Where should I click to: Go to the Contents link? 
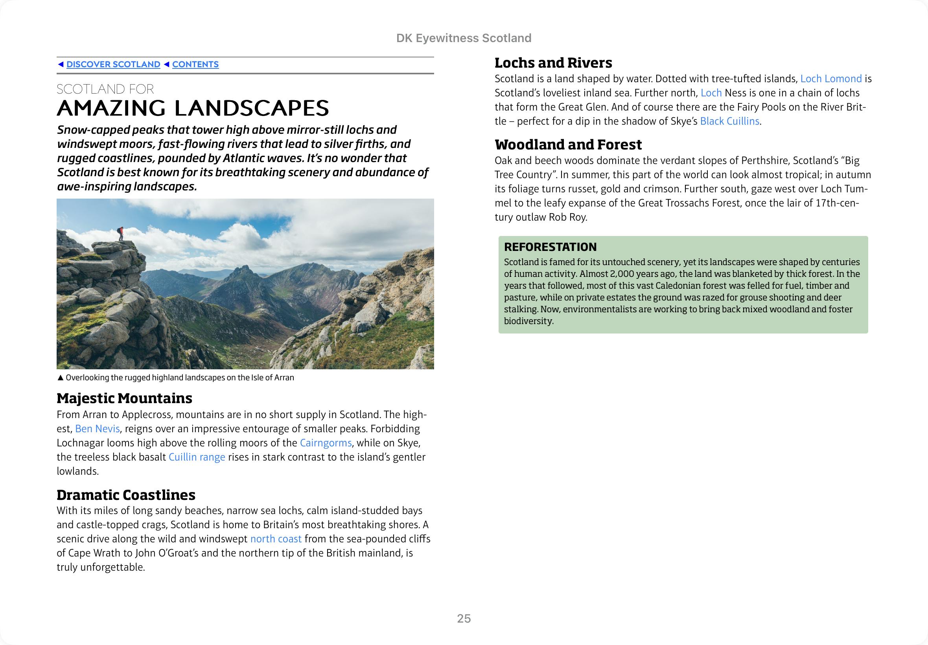pyautogui.click(x=195, y=64)
